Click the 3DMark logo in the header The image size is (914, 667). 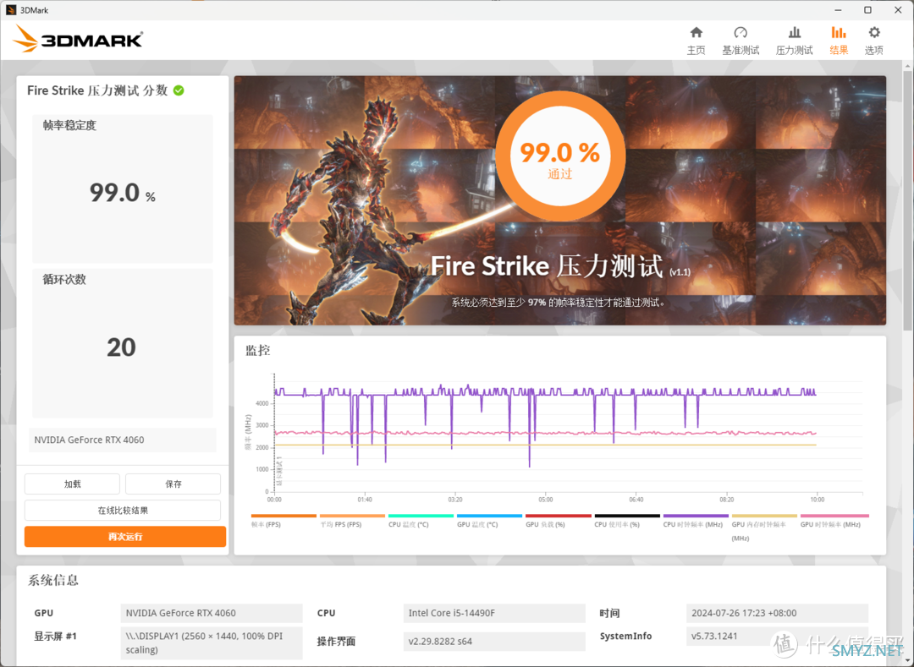click(x=78, y=39)
